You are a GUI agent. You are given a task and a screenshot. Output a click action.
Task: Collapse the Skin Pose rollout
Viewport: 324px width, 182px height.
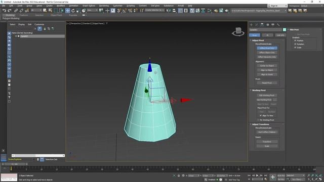pos(294,30)
